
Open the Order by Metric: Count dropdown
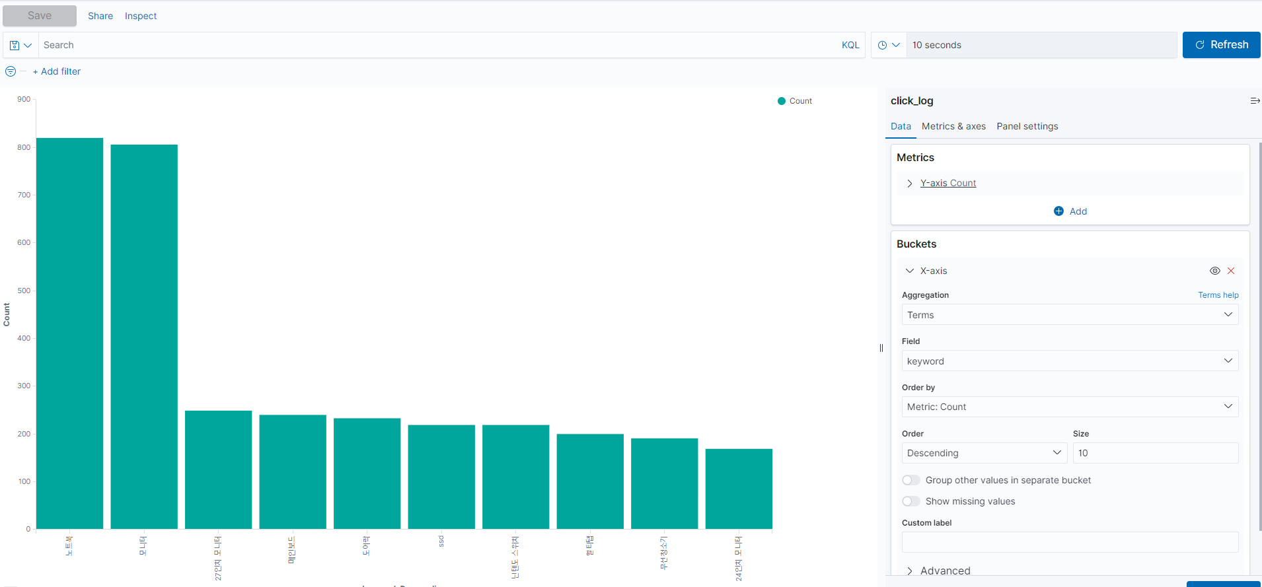(x=1070, y=407)
